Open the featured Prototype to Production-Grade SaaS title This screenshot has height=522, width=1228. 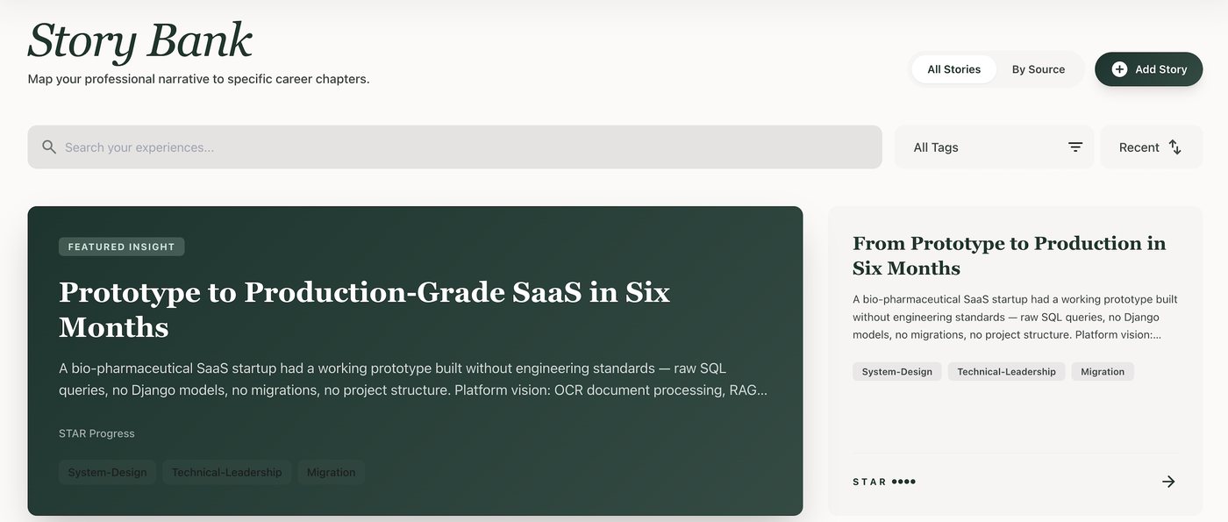tap(364, 309)
